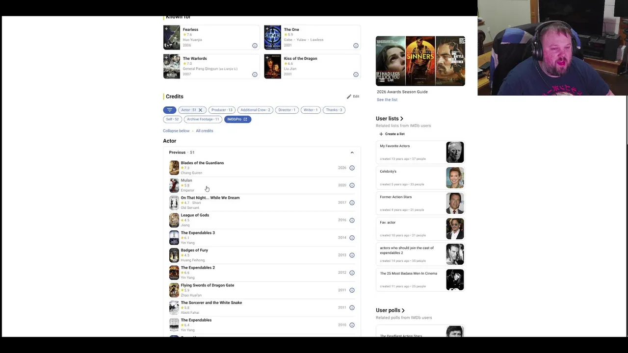Click the Edit pencil icon beside Credits
This screenshot has width=628, height=353.
[x=349, y=97]
